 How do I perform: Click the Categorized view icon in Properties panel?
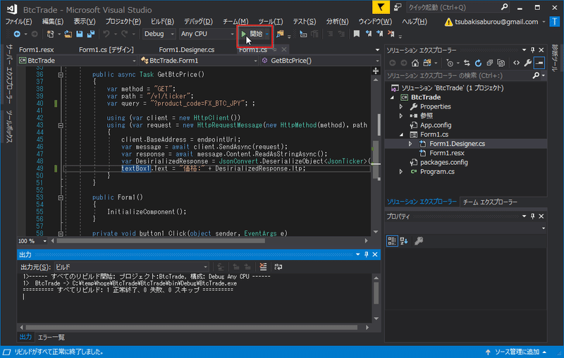(x=392, y=241)
